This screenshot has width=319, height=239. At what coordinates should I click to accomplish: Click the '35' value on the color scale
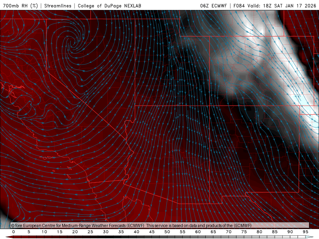tap(121, 232)
